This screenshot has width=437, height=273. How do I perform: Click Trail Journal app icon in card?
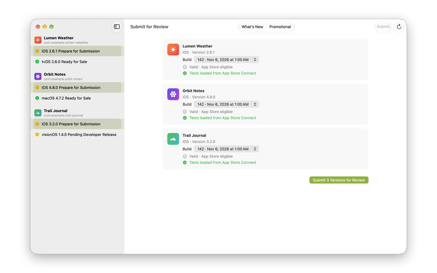(173, 139)
